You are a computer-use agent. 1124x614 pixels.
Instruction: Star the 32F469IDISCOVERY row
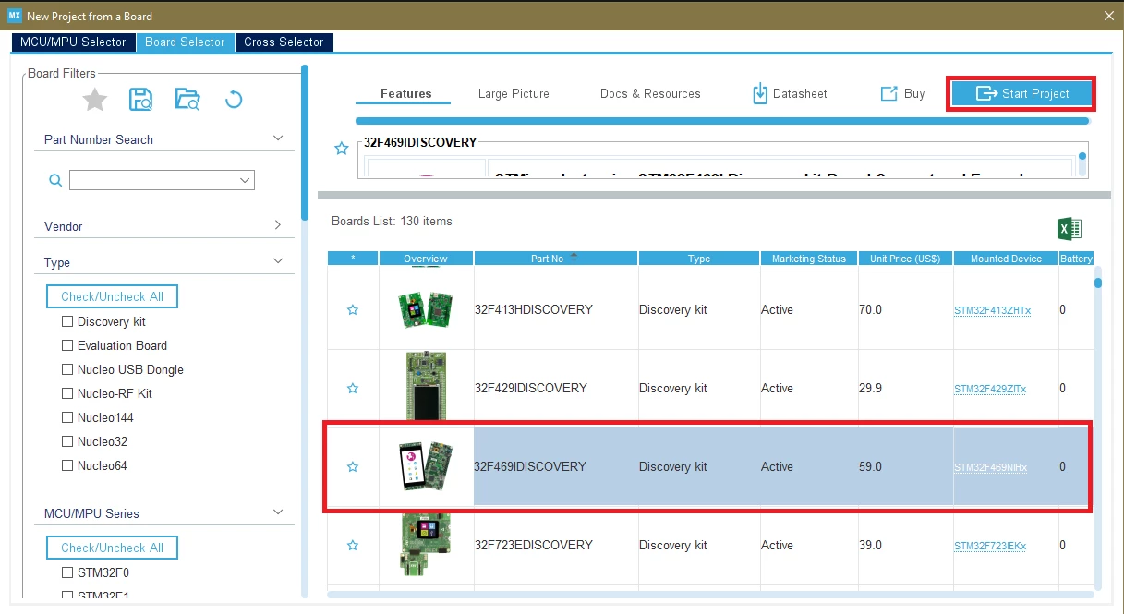(353, 467)
